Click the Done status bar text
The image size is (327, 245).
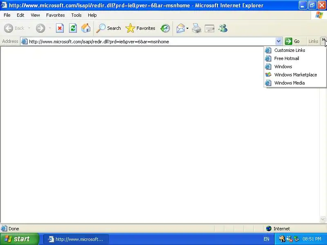pos(14,229)
